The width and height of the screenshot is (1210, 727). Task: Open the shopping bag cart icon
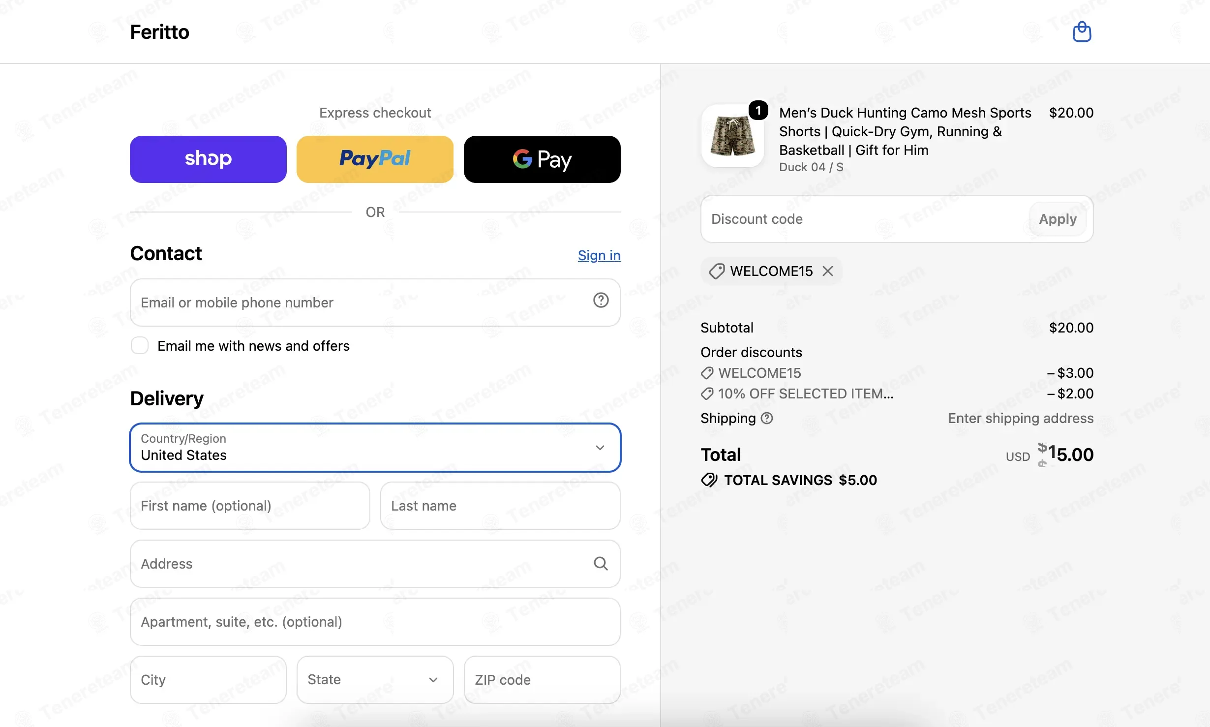[1082, 32]
